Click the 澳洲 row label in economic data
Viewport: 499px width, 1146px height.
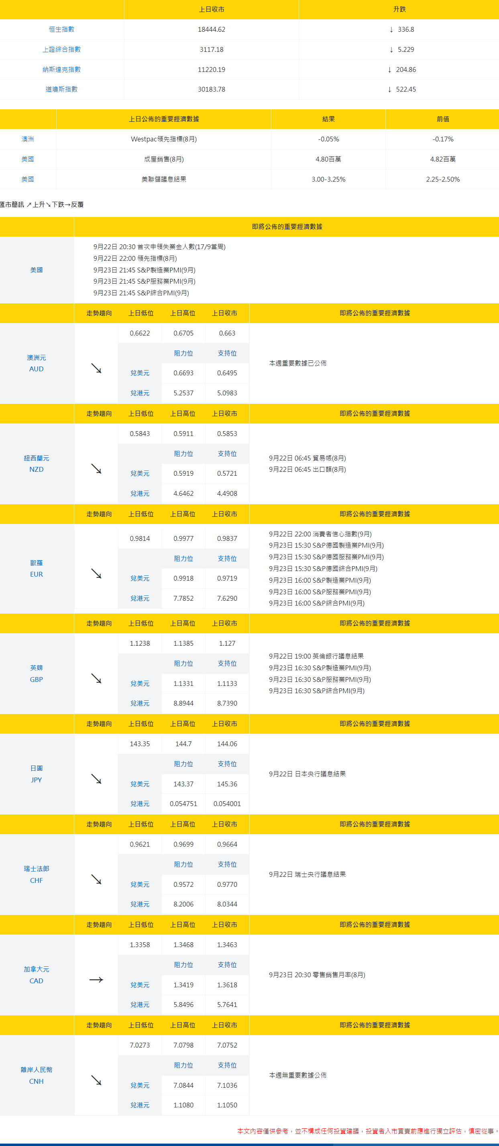pyautogui.click(x=28, y=139)
